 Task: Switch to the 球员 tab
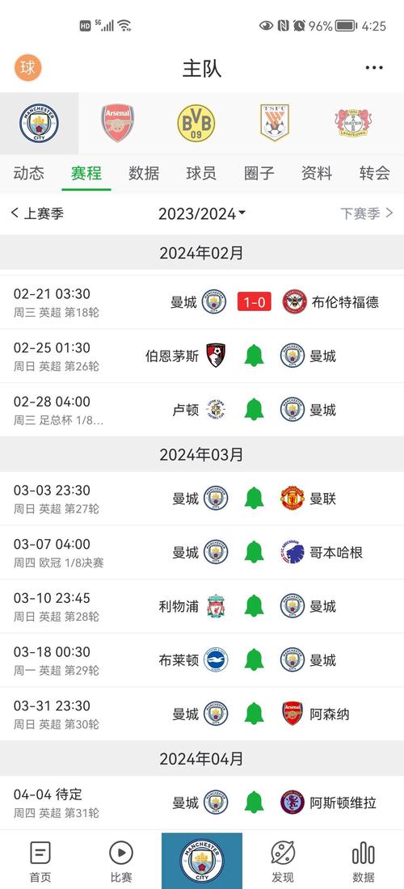pos(201,173)
